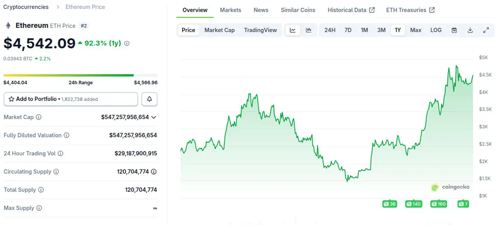This screenshot has height=225, width=502.
Task: Switch chart to Market Cap view
Action: [x=219, y=30]
